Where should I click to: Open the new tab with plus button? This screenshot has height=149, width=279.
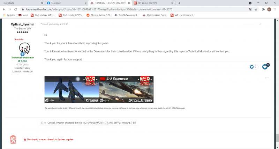pyautogui.click(x=179, y=3)
